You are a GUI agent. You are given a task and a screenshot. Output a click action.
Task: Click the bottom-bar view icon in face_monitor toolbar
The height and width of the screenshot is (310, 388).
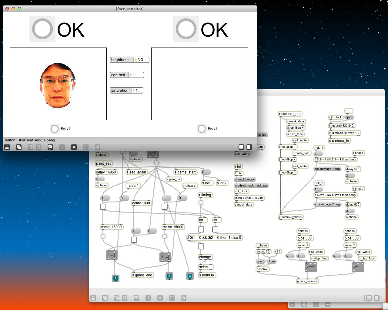[241, 147]
